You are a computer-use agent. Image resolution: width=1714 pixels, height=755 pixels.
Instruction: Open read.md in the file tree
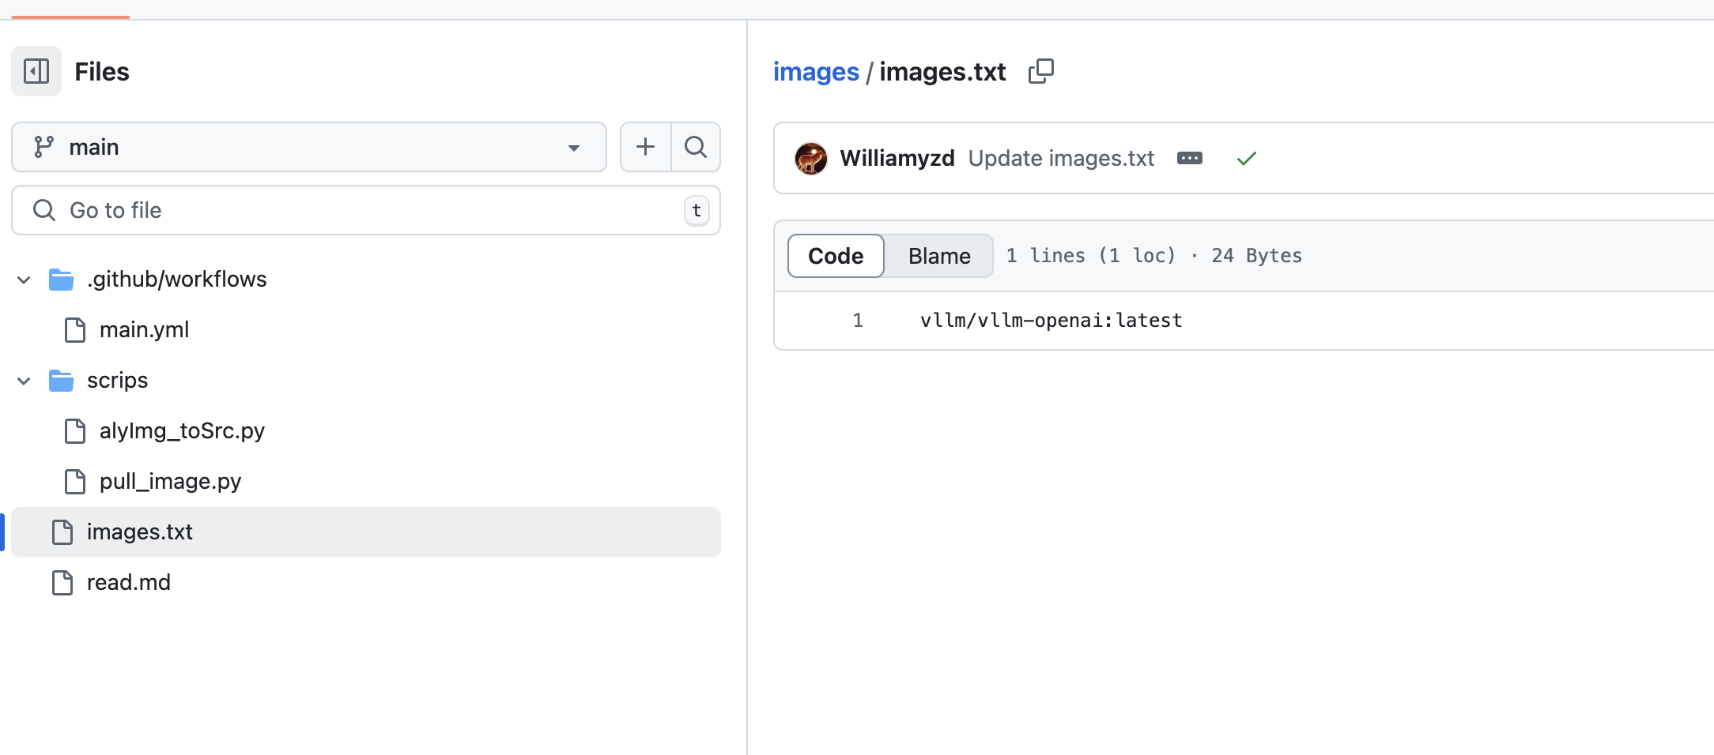pos(128,583)
